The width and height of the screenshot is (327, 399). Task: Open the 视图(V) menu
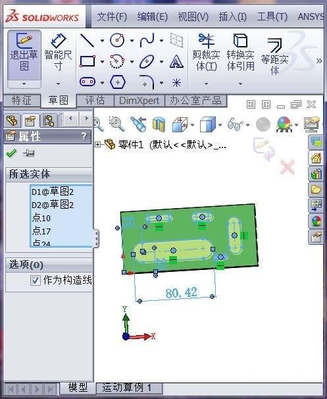pos(193,17)
